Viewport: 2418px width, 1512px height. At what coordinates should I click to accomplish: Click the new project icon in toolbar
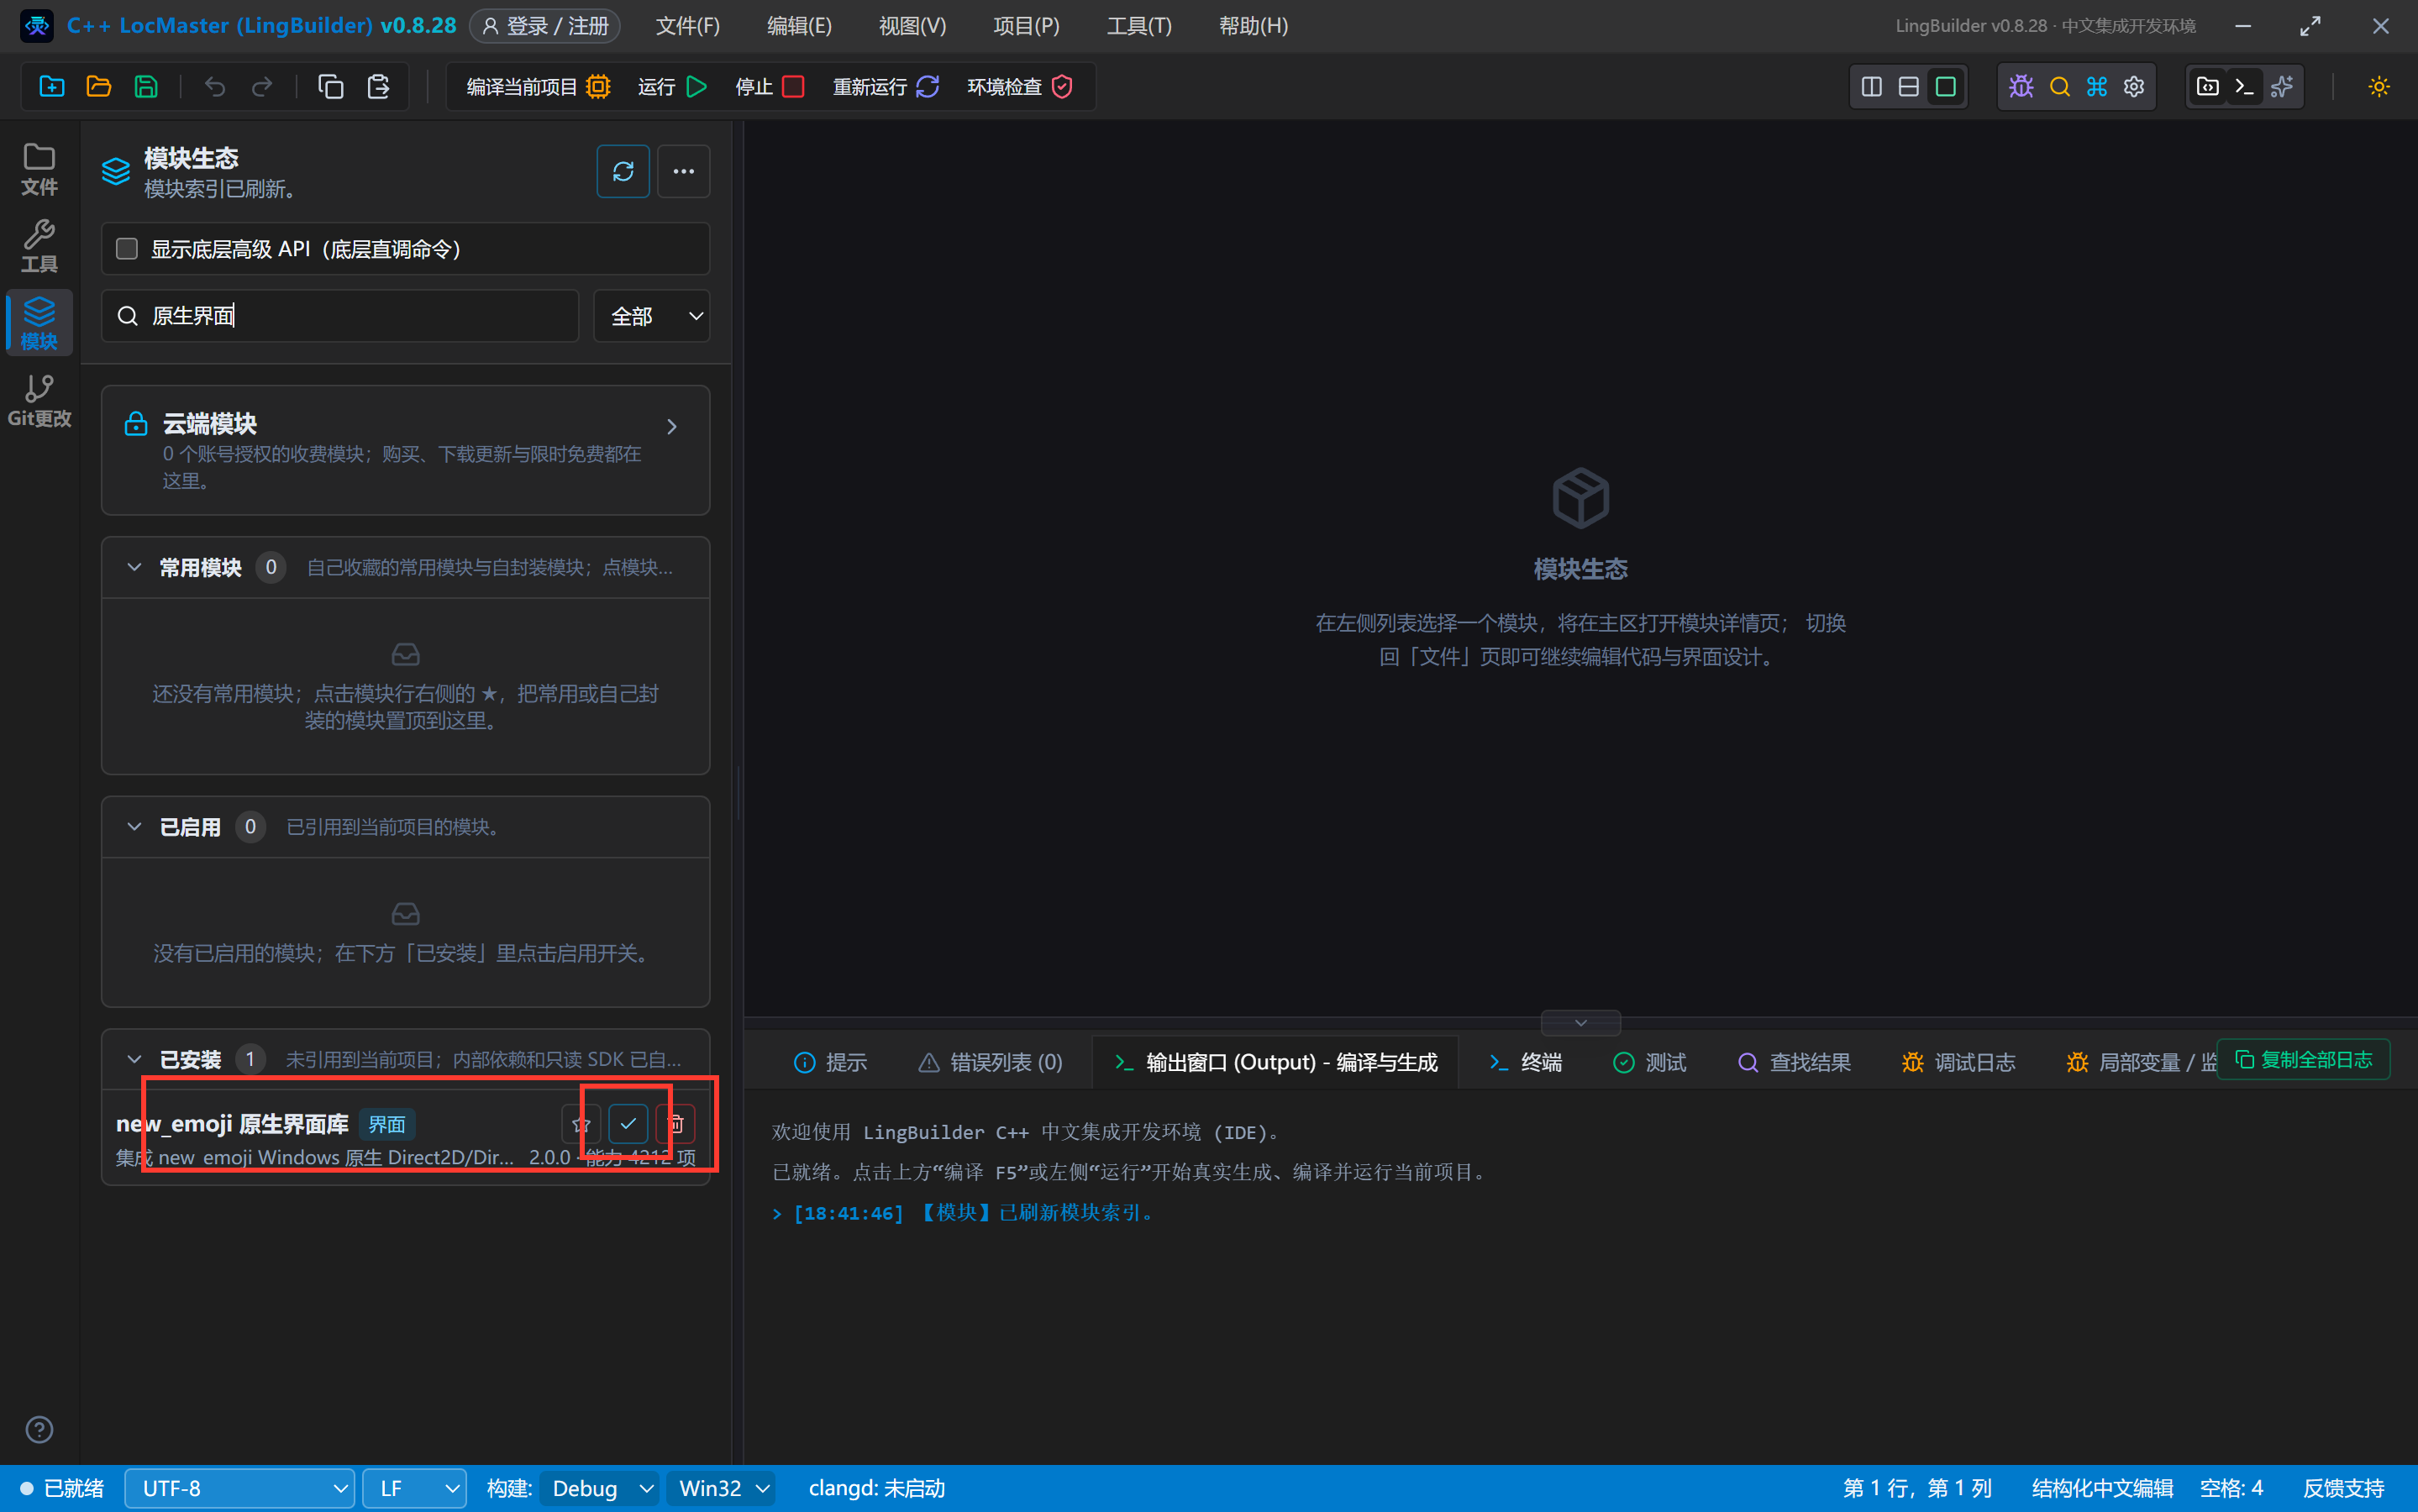52,86
